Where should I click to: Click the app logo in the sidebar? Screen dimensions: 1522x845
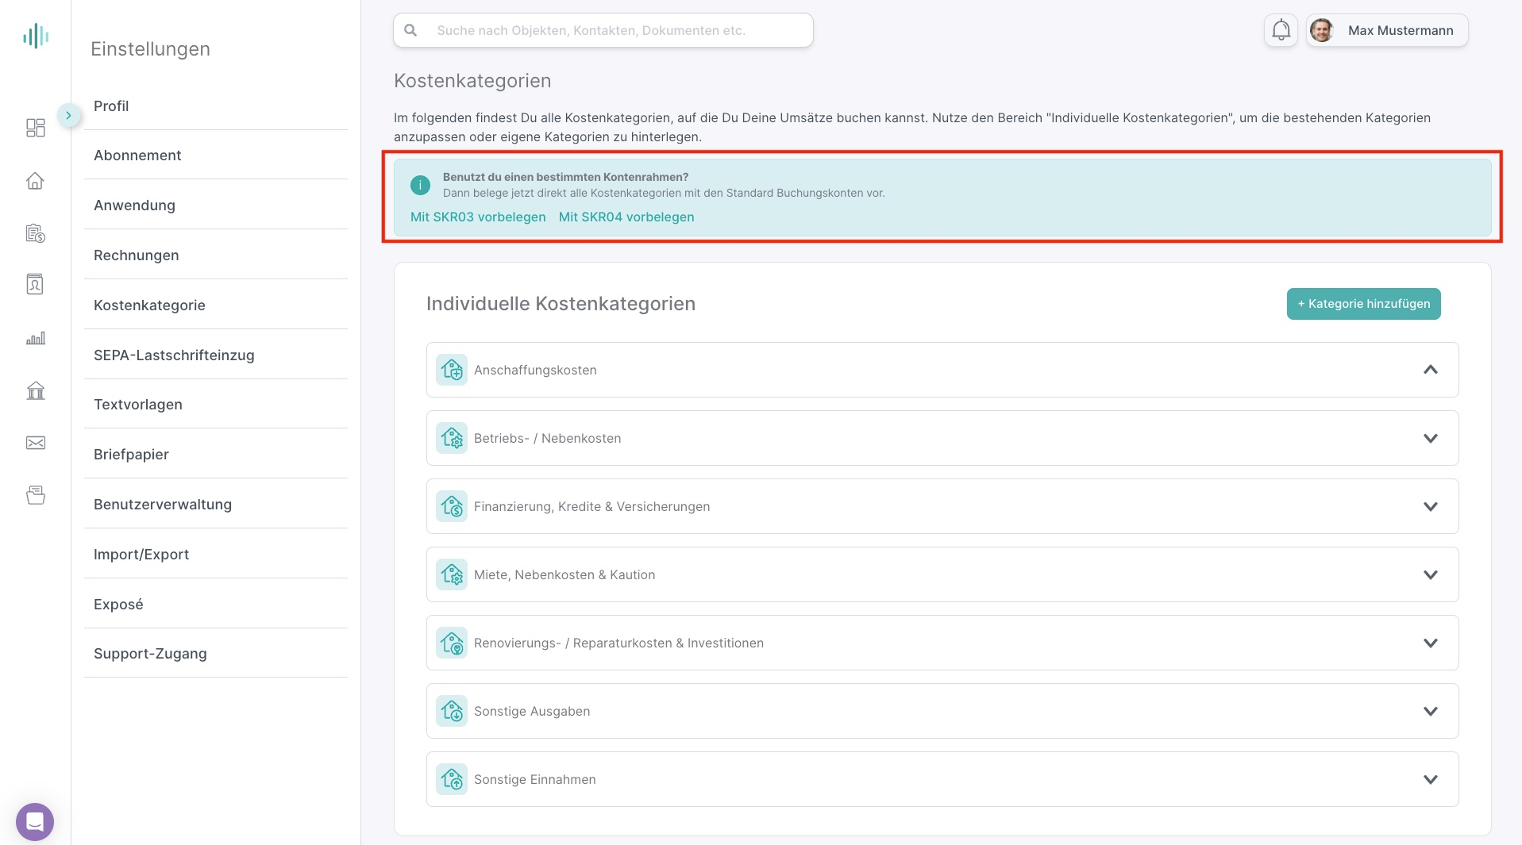[x=36, y=36]
